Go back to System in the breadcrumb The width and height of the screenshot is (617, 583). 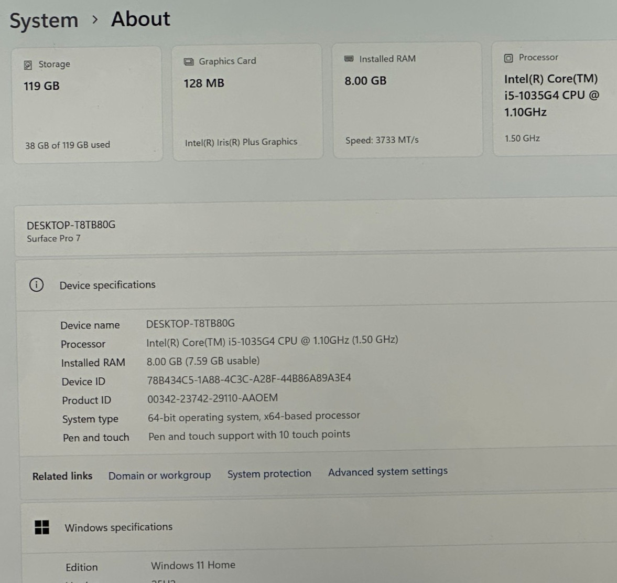point(44,20)
